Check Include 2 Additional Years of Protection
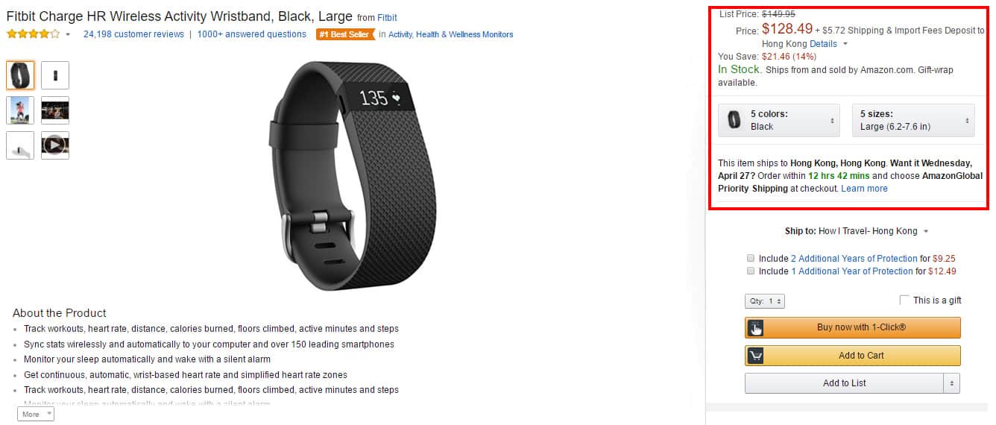The image size is (996, 425). (751, 258)
